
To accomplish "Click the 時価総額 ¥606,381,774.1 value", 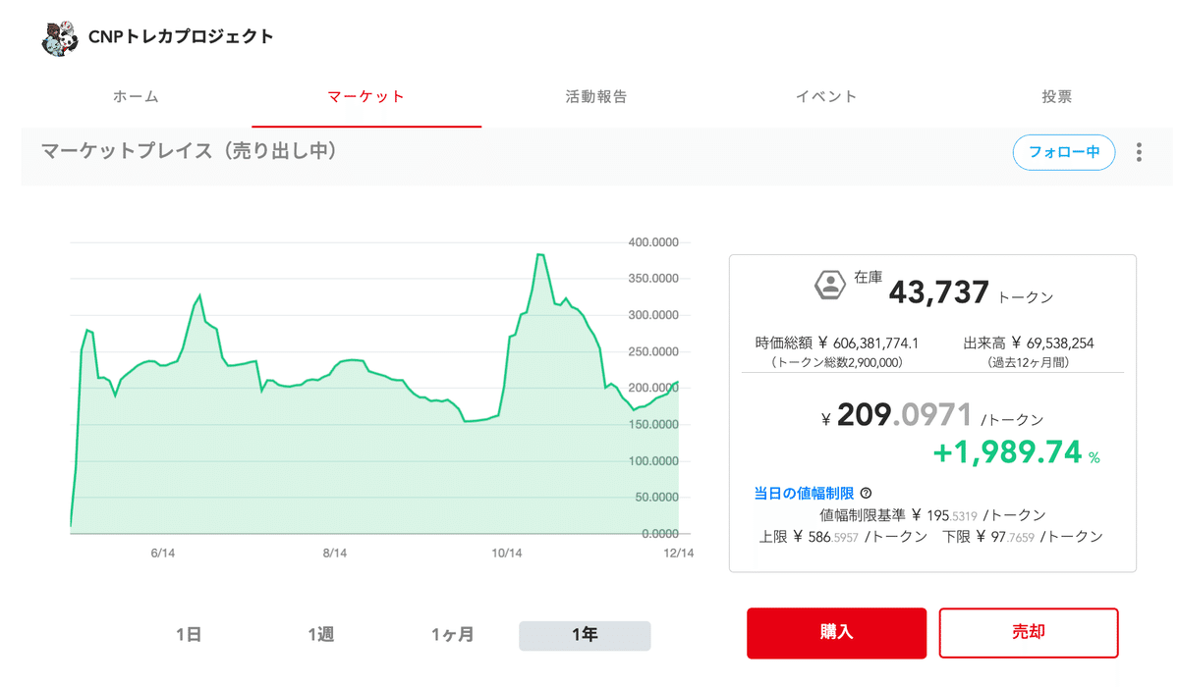I will (x=837, y=343).
